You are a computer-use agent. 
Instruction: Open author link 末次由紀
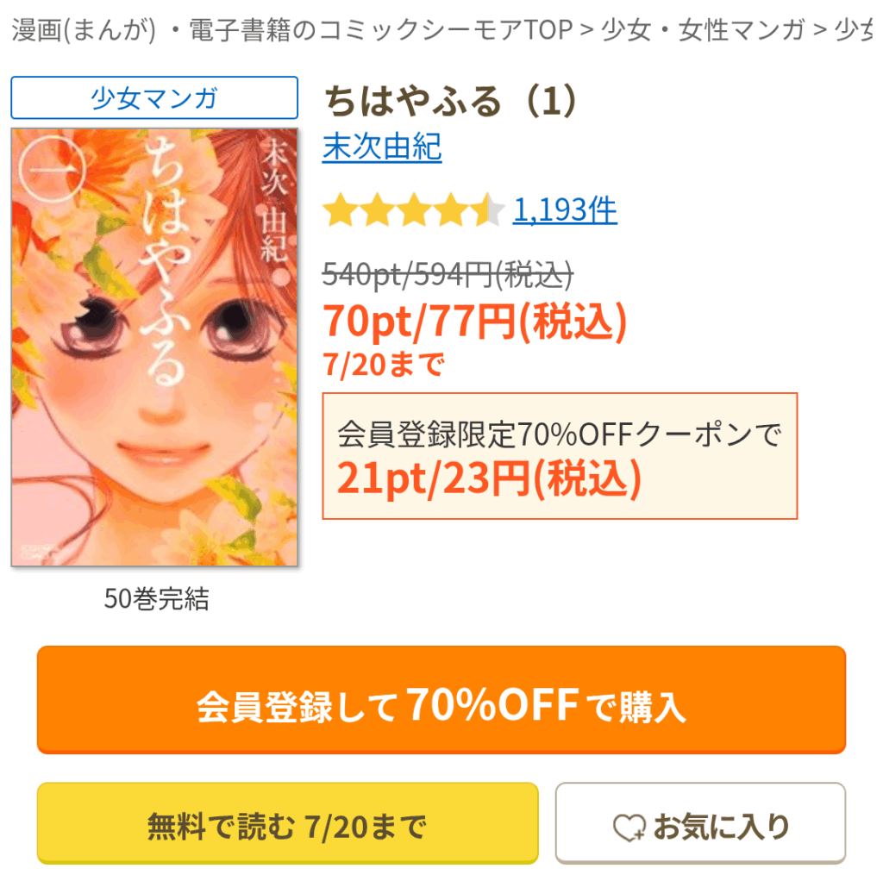pos(382,147)
